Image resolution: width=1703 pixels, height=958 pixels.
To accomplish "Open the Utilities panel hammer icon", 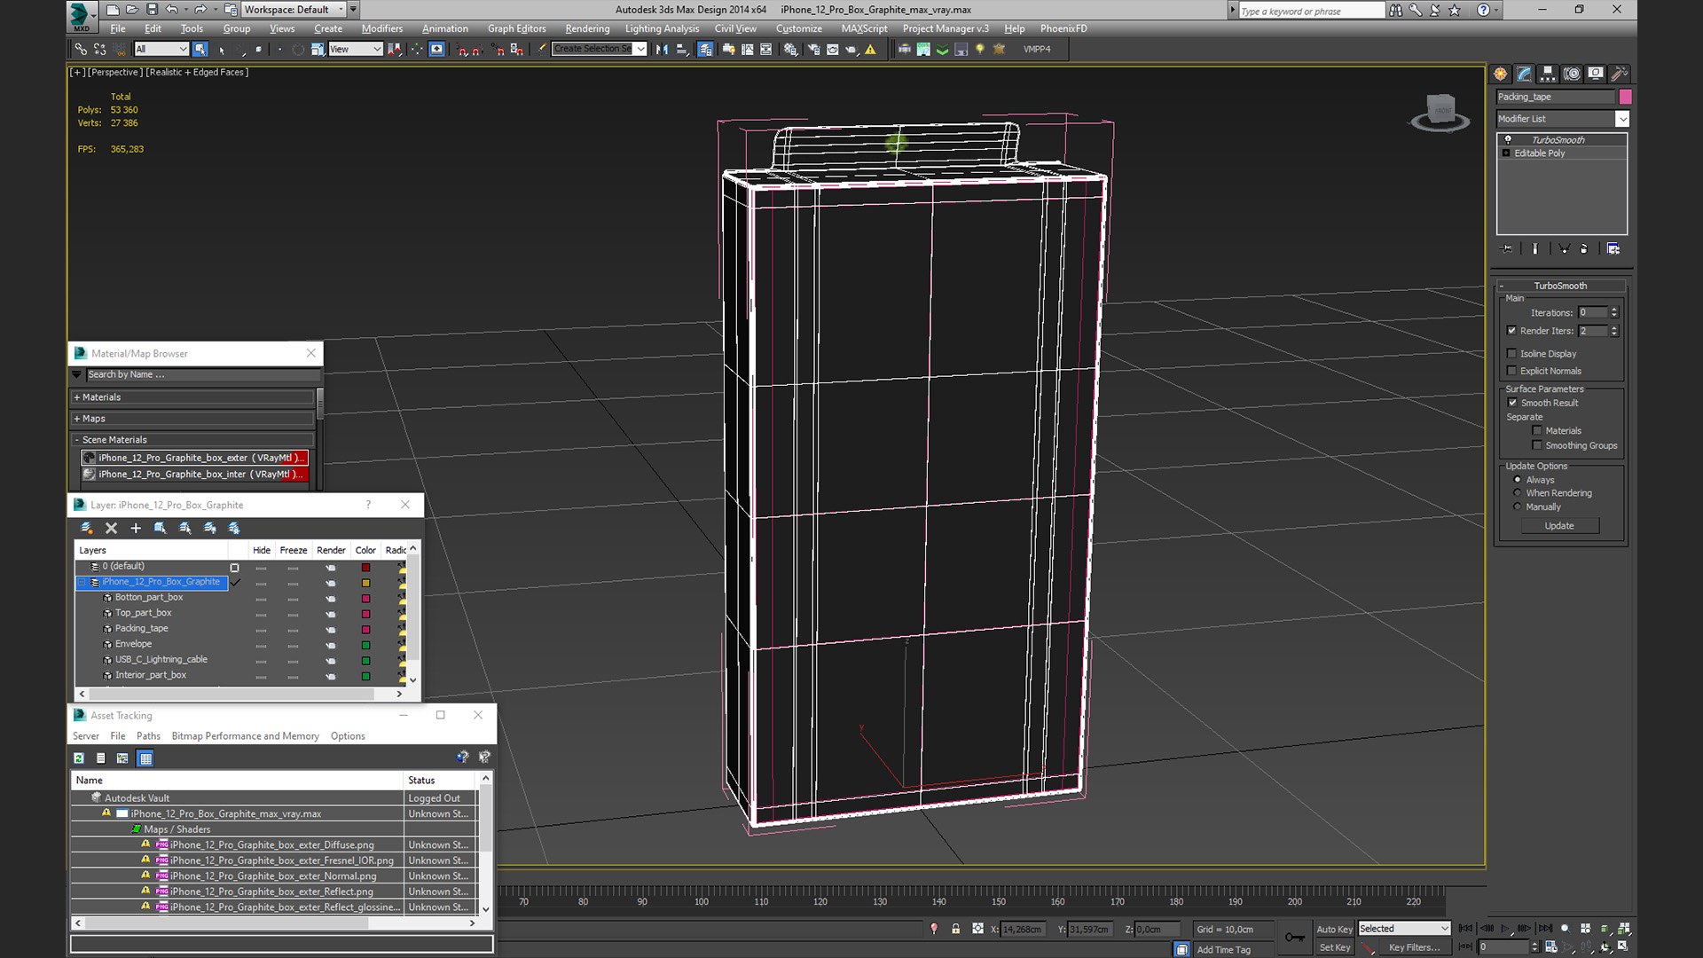I will tap(1620, 74).
